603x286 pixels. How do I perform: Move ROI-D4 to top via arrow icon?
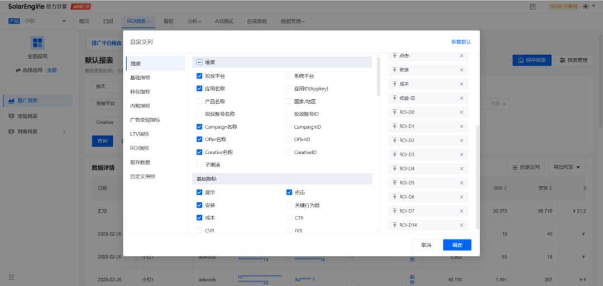coord(394,168)
